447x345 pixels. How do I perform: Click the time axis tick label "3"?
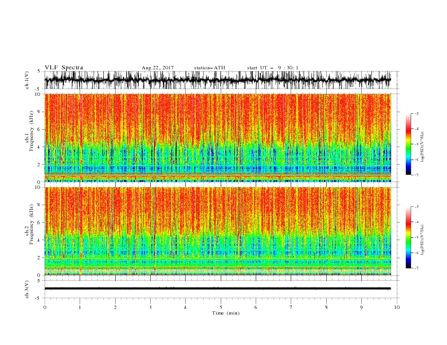coord(150,307)
